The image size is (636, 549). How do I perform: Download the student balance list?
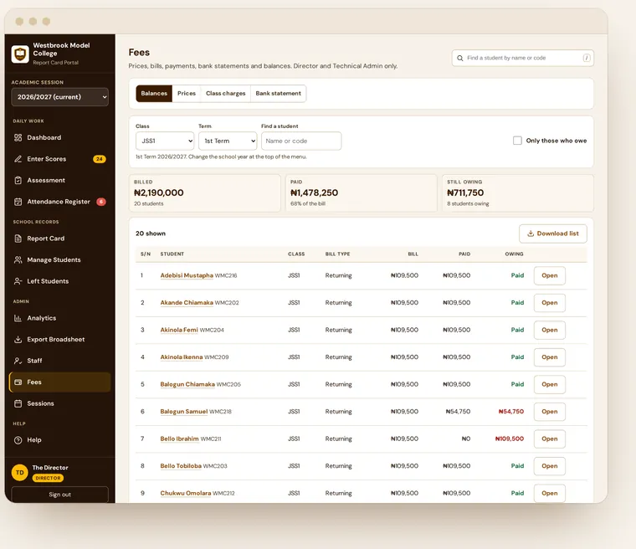[553, 233]
